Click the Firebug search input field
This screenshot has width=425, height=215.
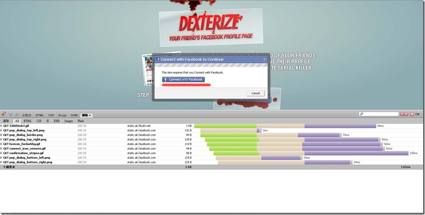pos(379,114)
